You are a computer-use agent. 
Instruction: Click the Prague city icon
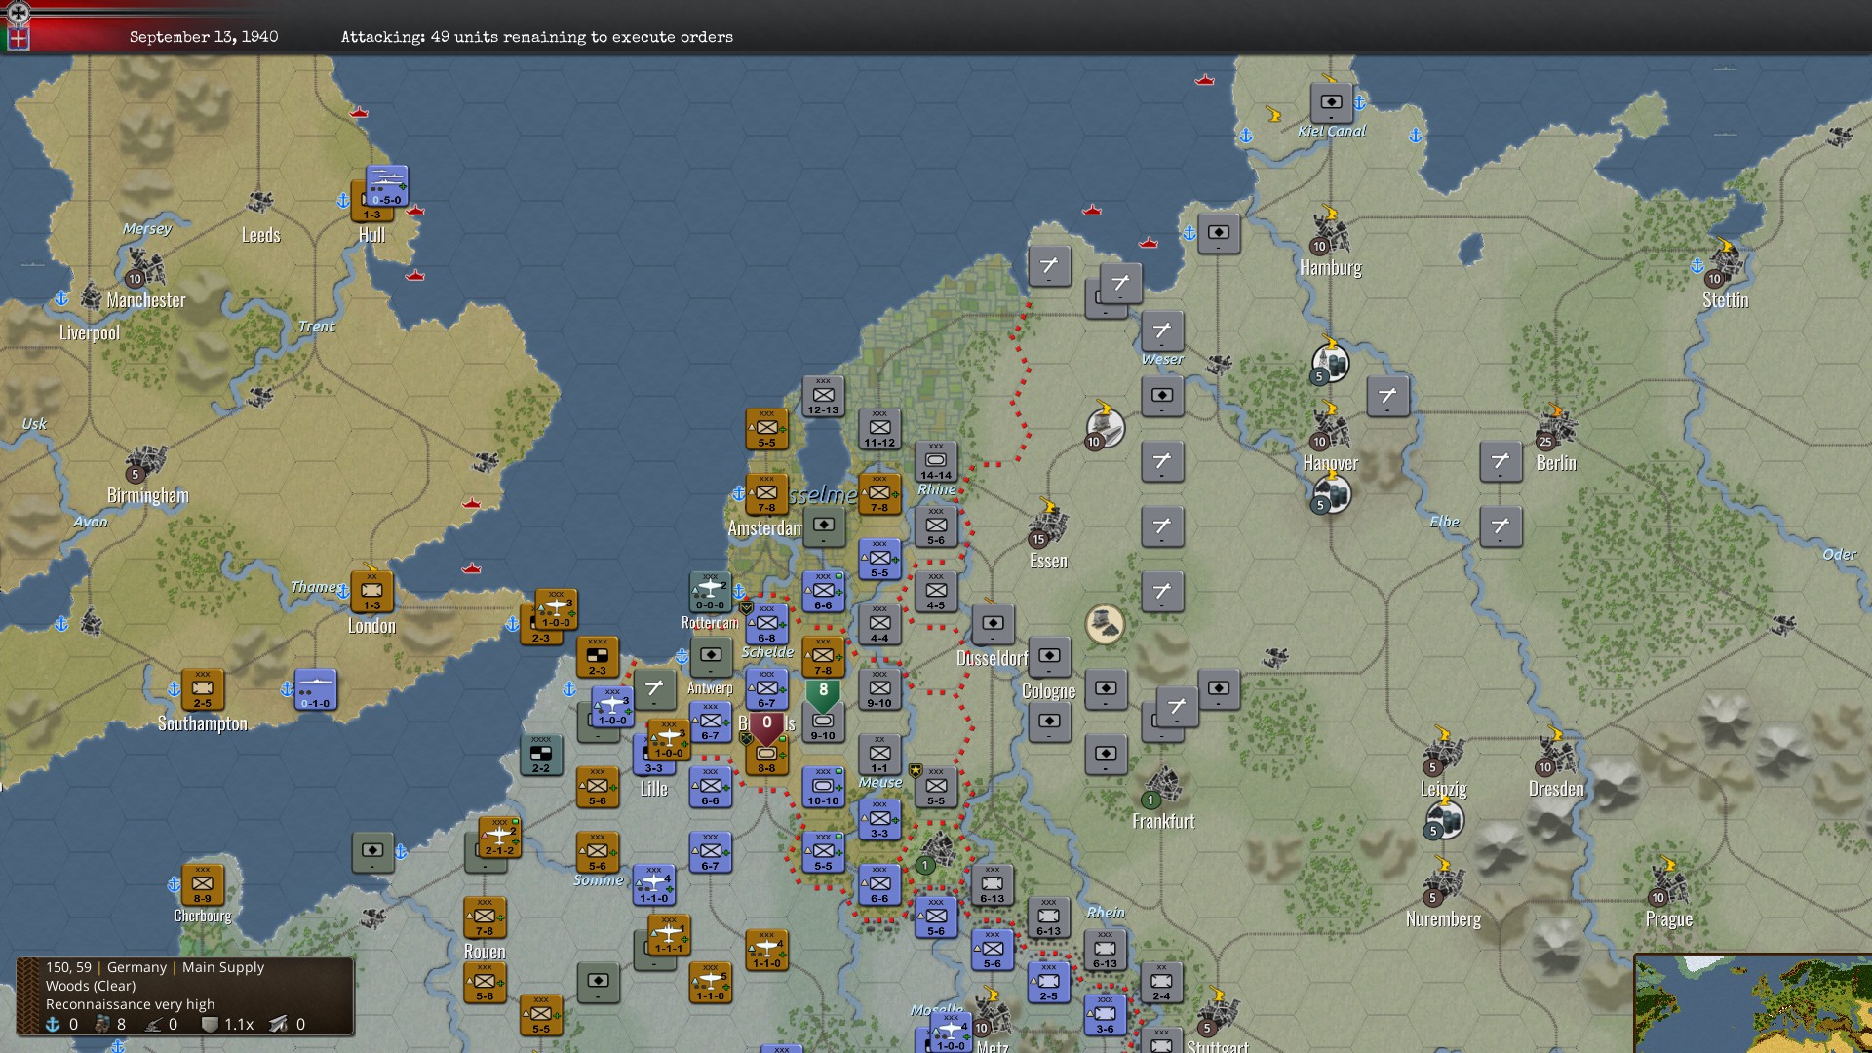click(1669, 884)
